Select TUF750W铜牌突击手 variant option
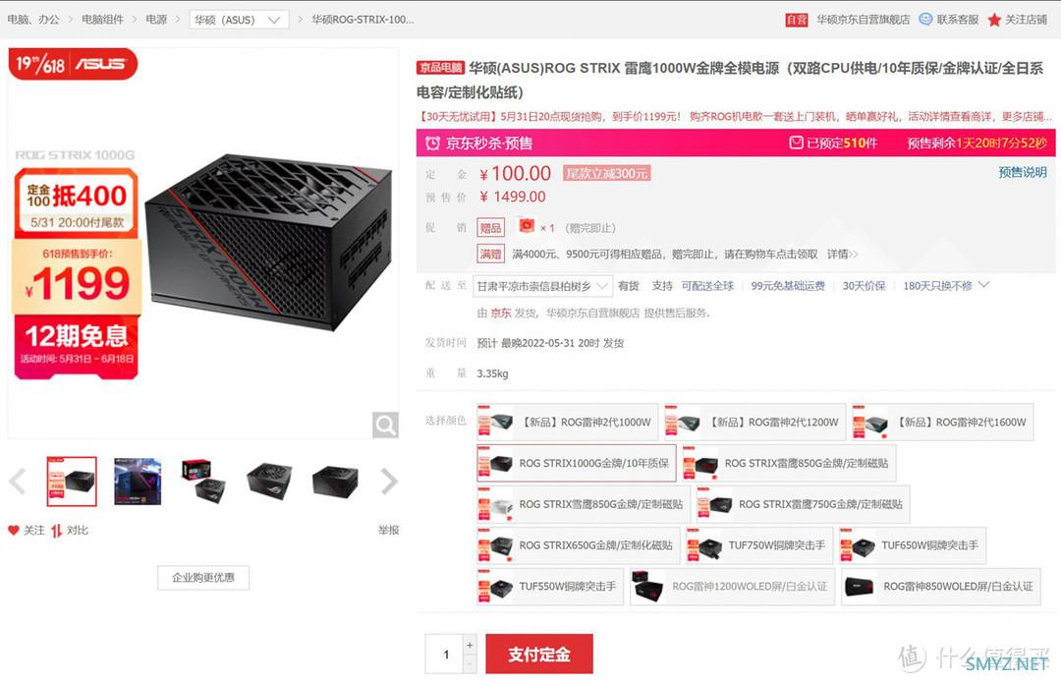Image resolution: width=1061 pixels, height=683 pixels. [x=759, y=545]
